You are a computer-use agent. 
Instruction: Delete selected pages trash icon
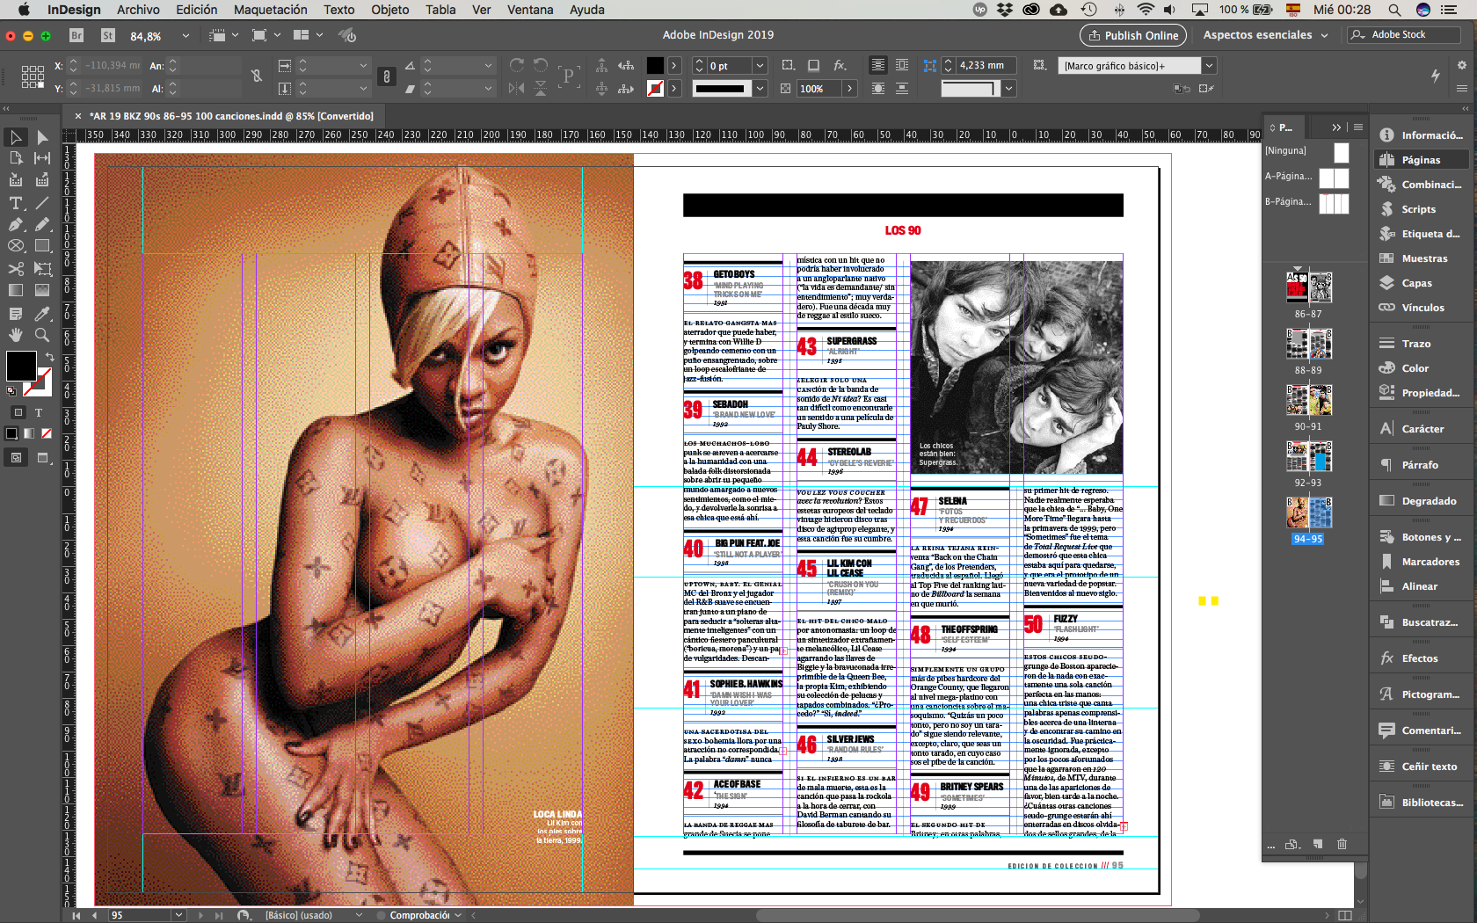[x=1342, y=844]
